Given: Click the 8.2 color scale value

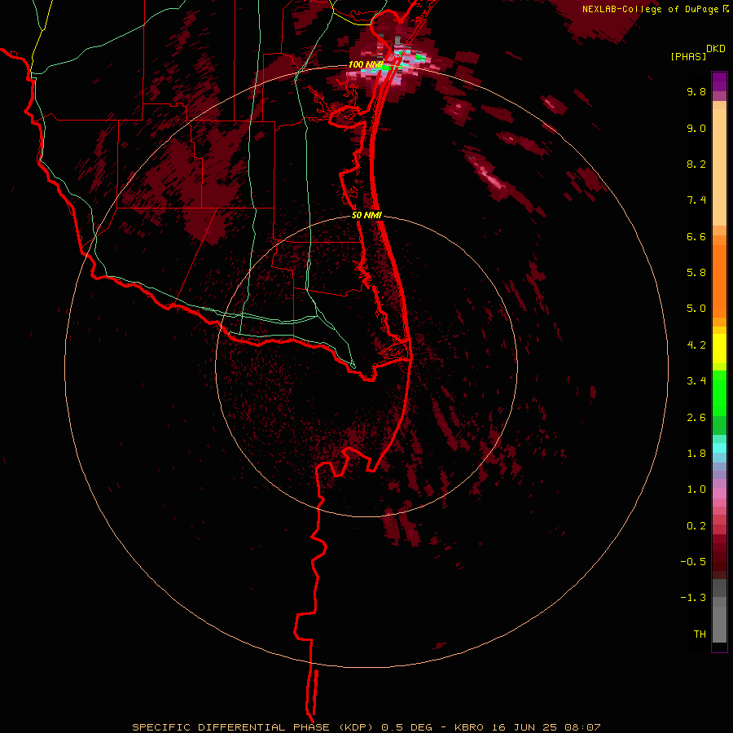Looking at the screenshot, I should click(696, 164).
